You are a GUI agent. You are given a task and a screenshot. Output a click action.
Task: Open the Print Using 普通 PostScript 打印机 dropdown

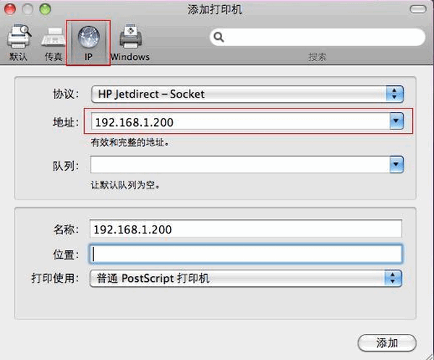(x=245, y=278)
